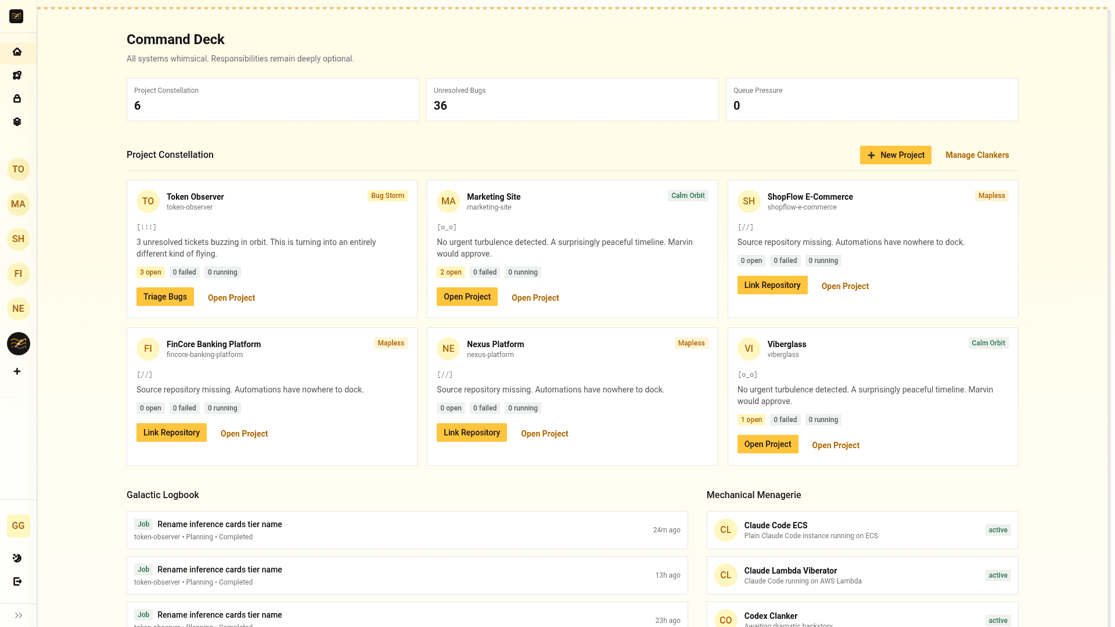This screenshot has width=1115, height=627.
Task: Toggle dark mode with the moon icon
Action: click(17, 558)
